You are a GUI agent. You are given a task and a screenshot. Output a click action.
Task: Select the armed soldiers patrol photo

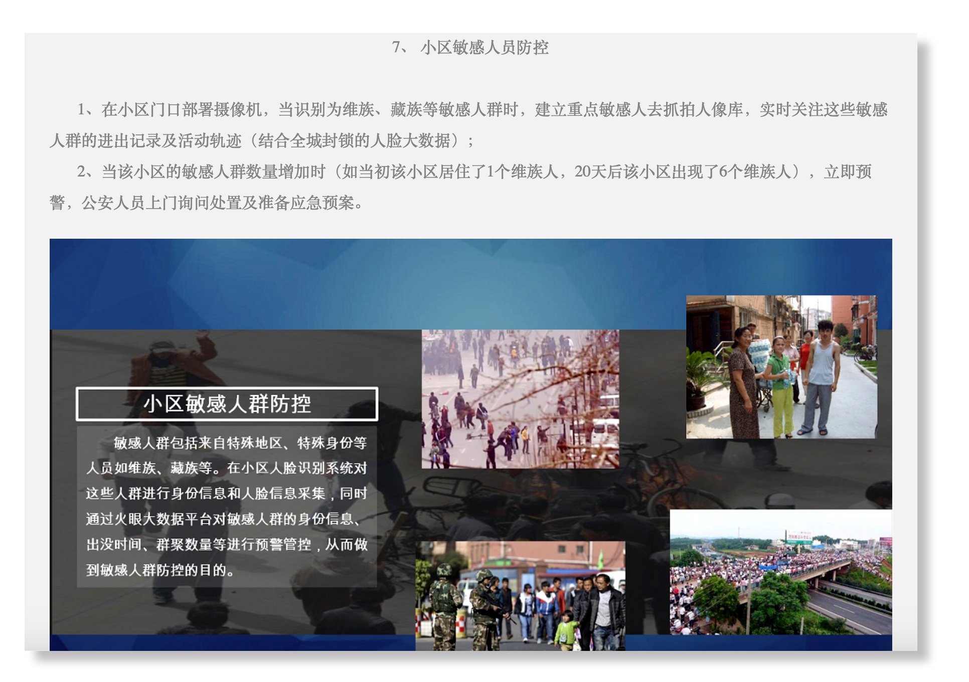pyautogui.click(x=521, y=596)
